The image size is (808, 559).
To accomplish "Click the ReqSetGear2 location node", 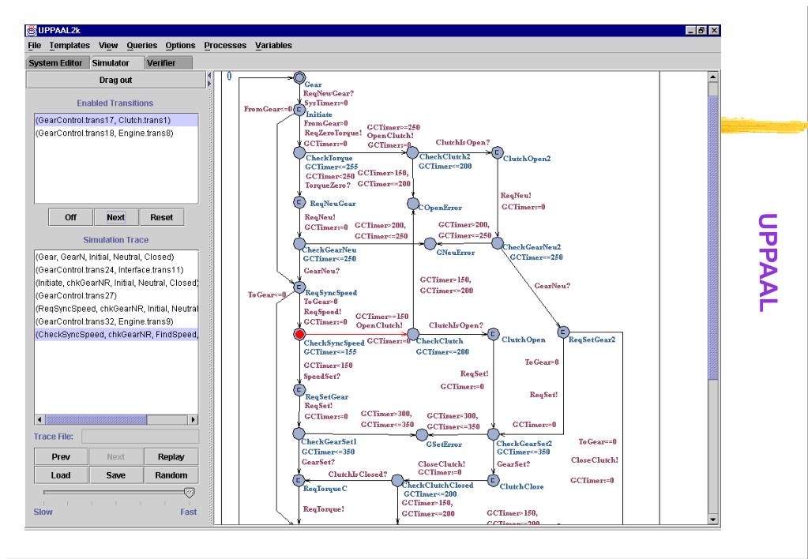I will tap(563, 332).
